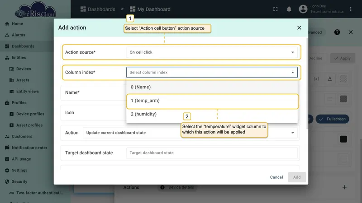The width and height of the screenshot is (362, 203).
Task: Click the iRisCloud logo
Action: 35,9
